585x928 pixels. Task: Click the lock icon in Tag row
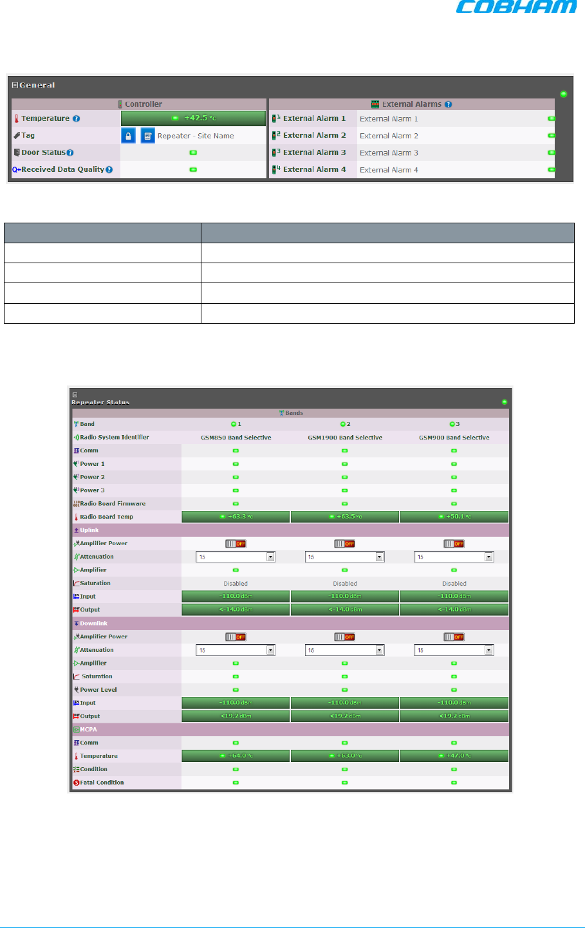point(129,136)
